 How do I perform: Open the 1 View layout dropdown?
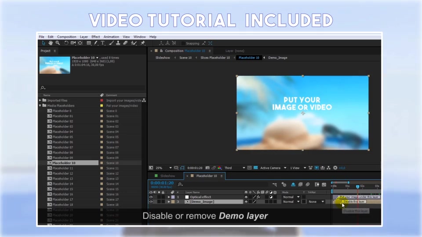[298, 168]
